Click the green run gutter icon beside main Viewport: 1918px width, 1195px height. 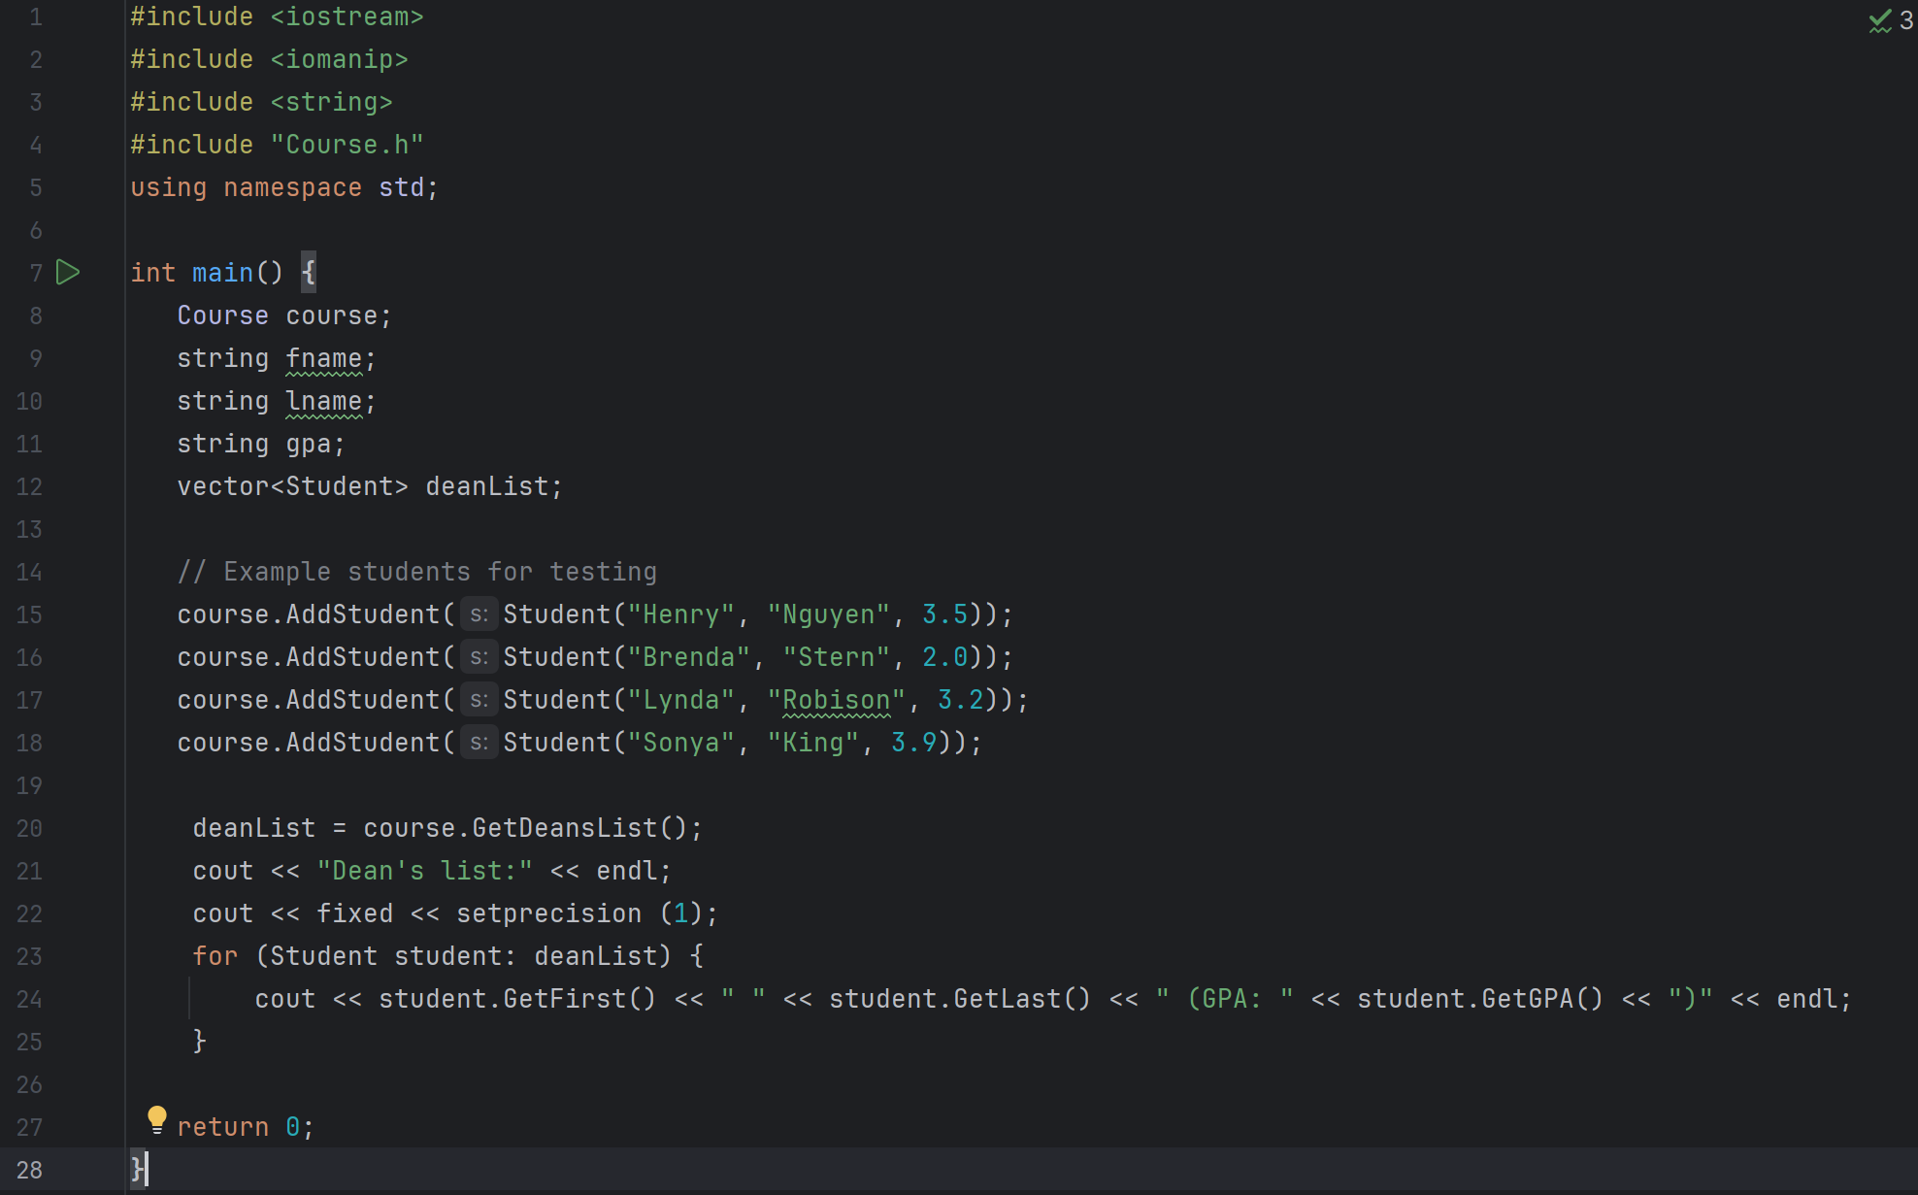point(68,273)
